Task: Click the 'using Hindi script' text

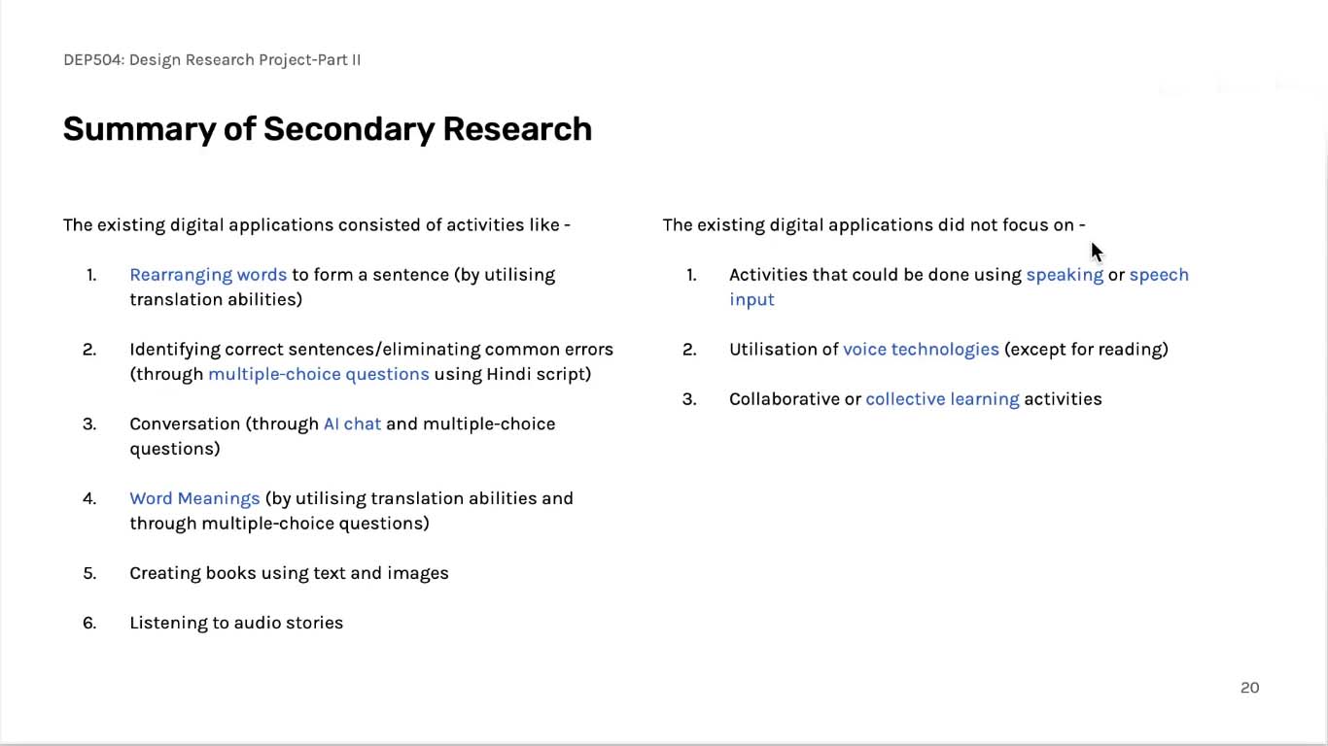Action: pyautogui.click(x=512, y=374)
